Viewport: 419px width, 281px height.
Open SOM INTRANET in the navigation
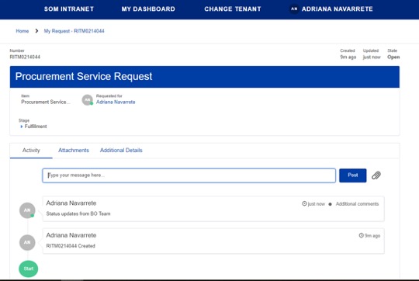pyautogui.click(x=69, y=9)
